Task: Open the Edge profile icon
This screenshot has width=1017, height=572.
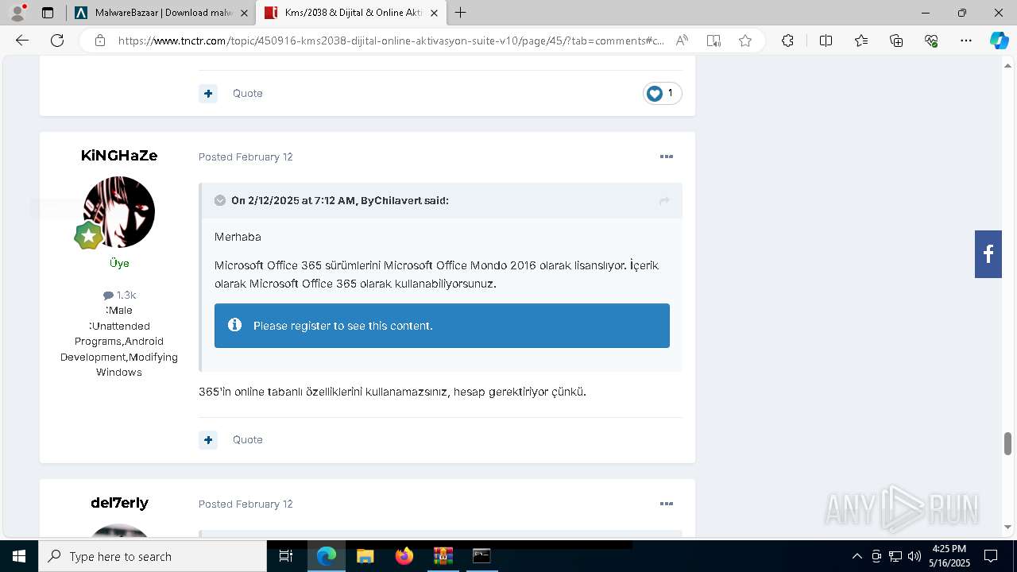Action: pyautogui.click(x=17, y=13)
